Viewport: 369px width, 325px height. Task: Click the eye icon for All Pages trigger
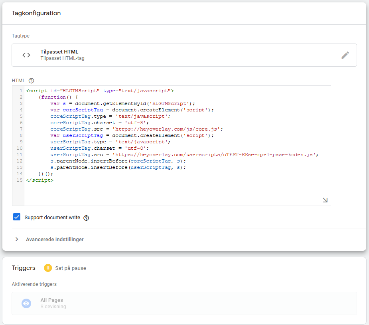tap(26, 303)
